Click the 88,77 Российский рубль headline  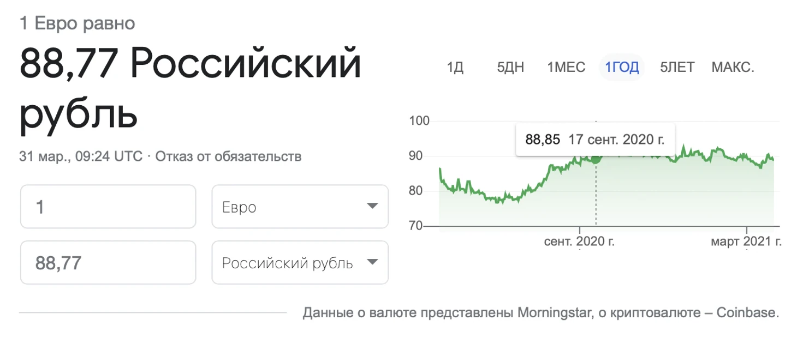click(x=190, y=87)
